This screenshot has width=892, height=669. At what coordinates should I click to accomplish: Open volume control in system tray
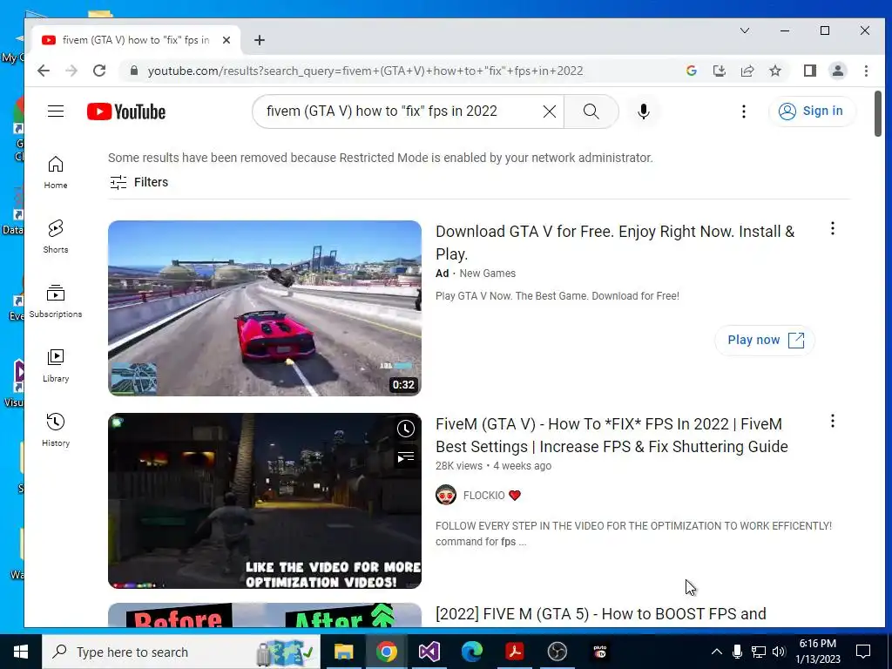(x=779, y=652)
